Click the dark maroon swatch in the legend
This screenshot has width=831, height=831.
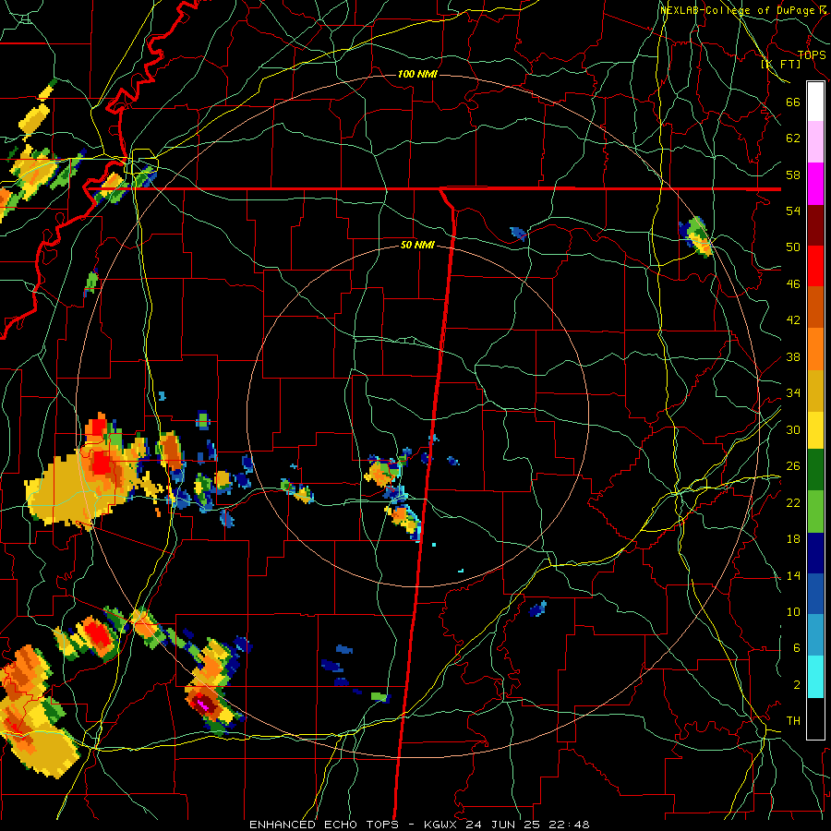click(815, 225)
